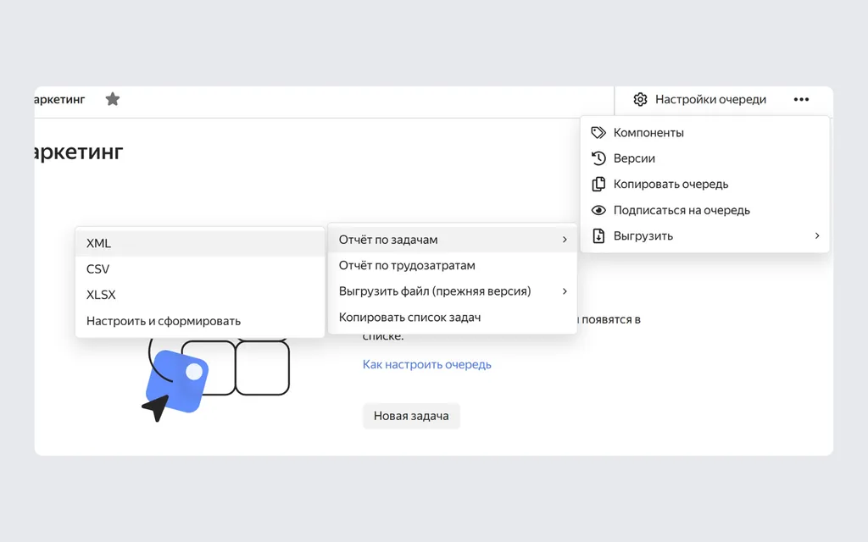This screenshot has height=542, width=868.
Task: Expand Выгрузить файл (прежняя версия) chevron
Action: pyautogui.click(x=565, y=291)
